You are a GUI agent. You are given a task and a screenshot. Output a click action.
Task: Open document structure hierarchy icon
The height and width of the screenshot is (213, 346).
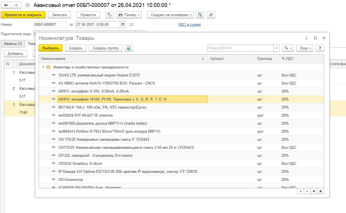(x=200, y=15)
